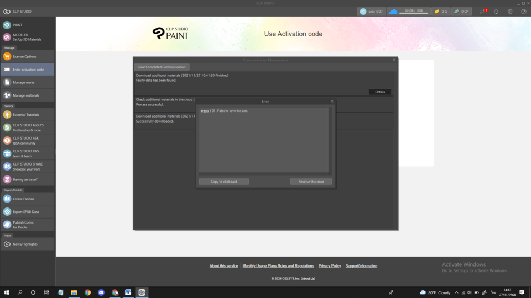Open the help question mark icon
The height and width of the screenshot is (298, 531).
click(524, 12)
